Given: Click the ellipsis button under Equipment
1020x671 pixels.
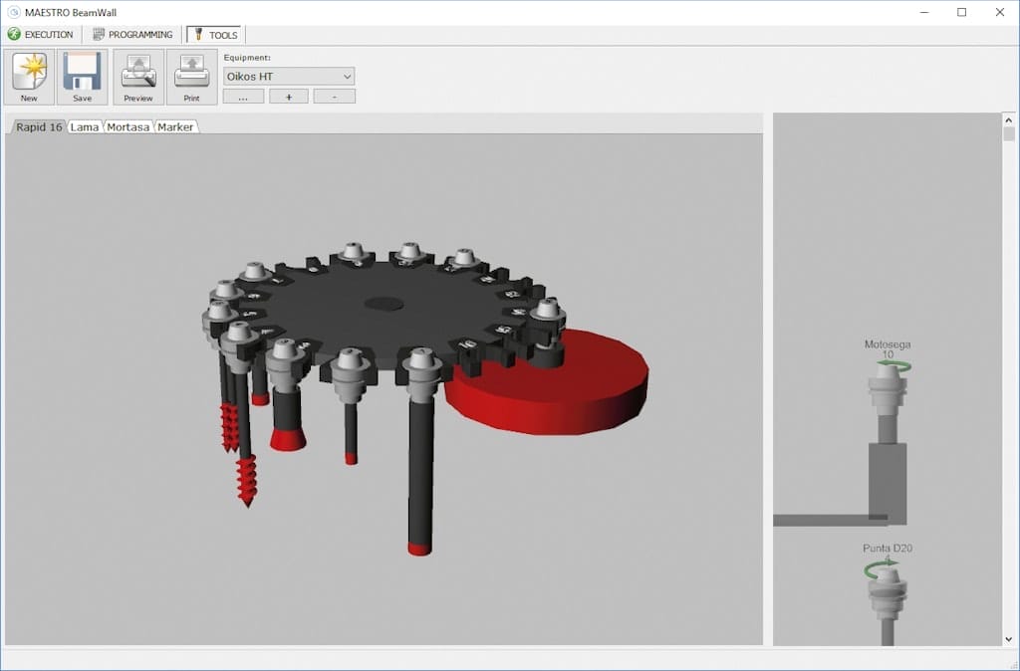Looking at the screenshot, I should point(243,97).
